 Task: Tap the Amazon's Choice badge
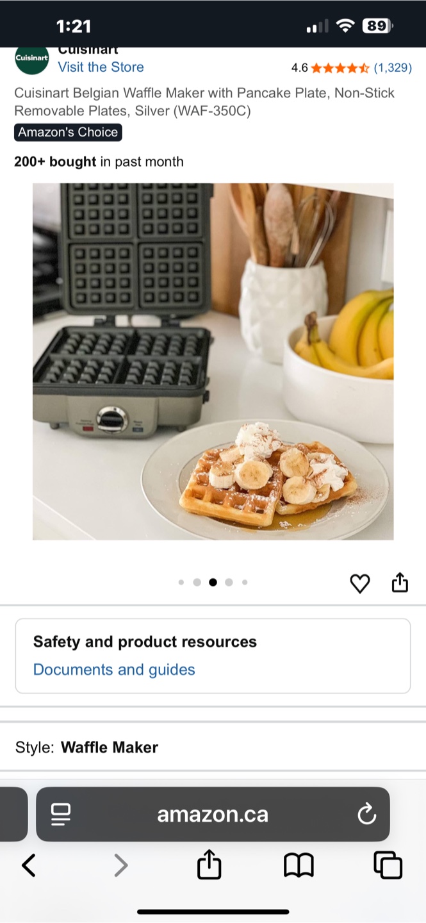click(68, 133)
